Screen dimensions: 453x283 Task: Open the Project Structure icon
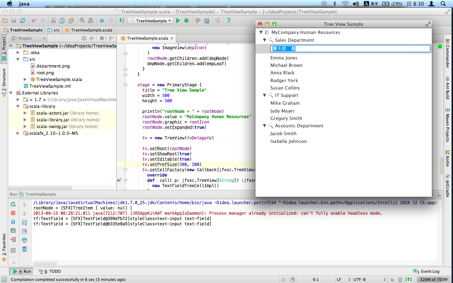207,21
